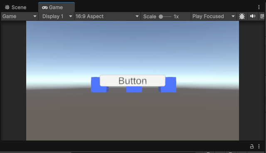Select the Game tab
Screen dimensions: 266x153
pos(57,7)
